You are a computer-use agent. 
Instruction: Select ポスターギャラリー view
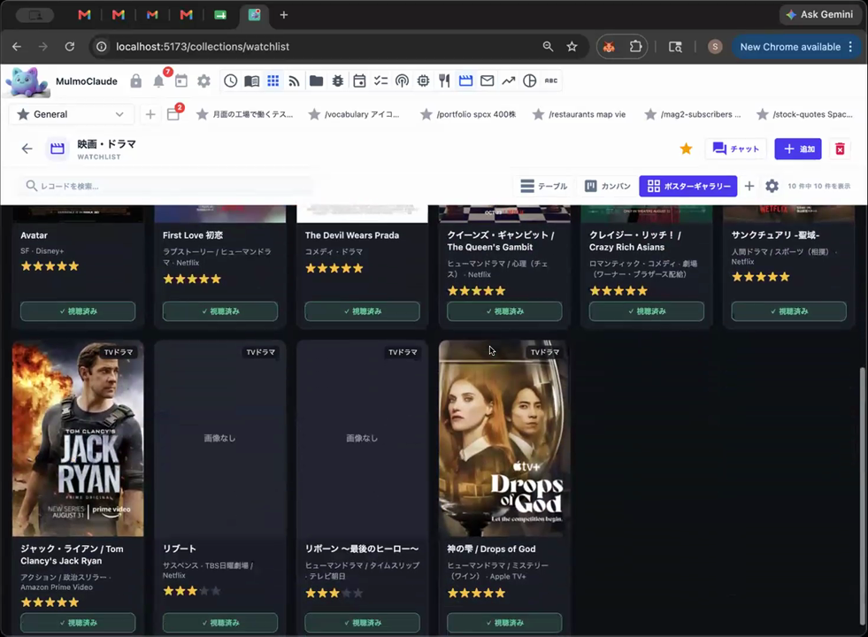(x=688, y=186)
